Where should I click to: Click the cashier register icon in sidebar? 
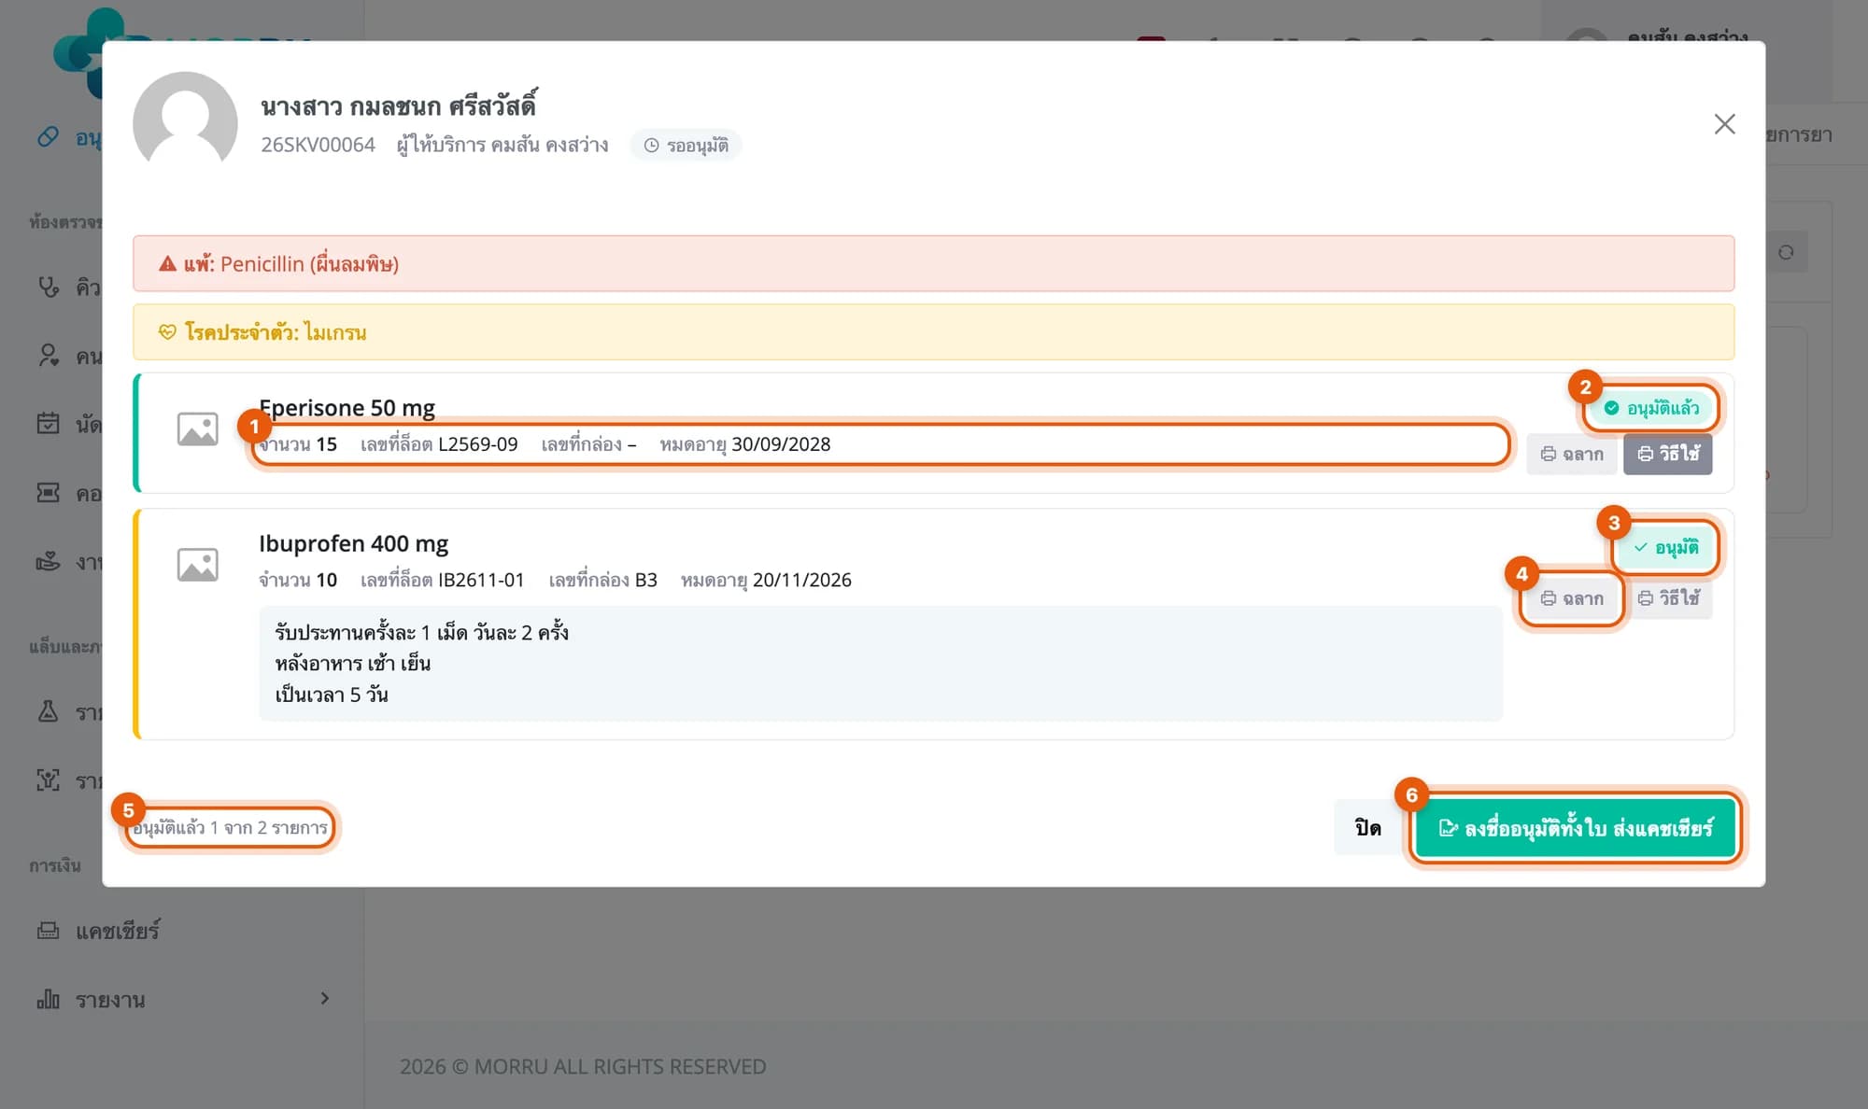[48, 930]
